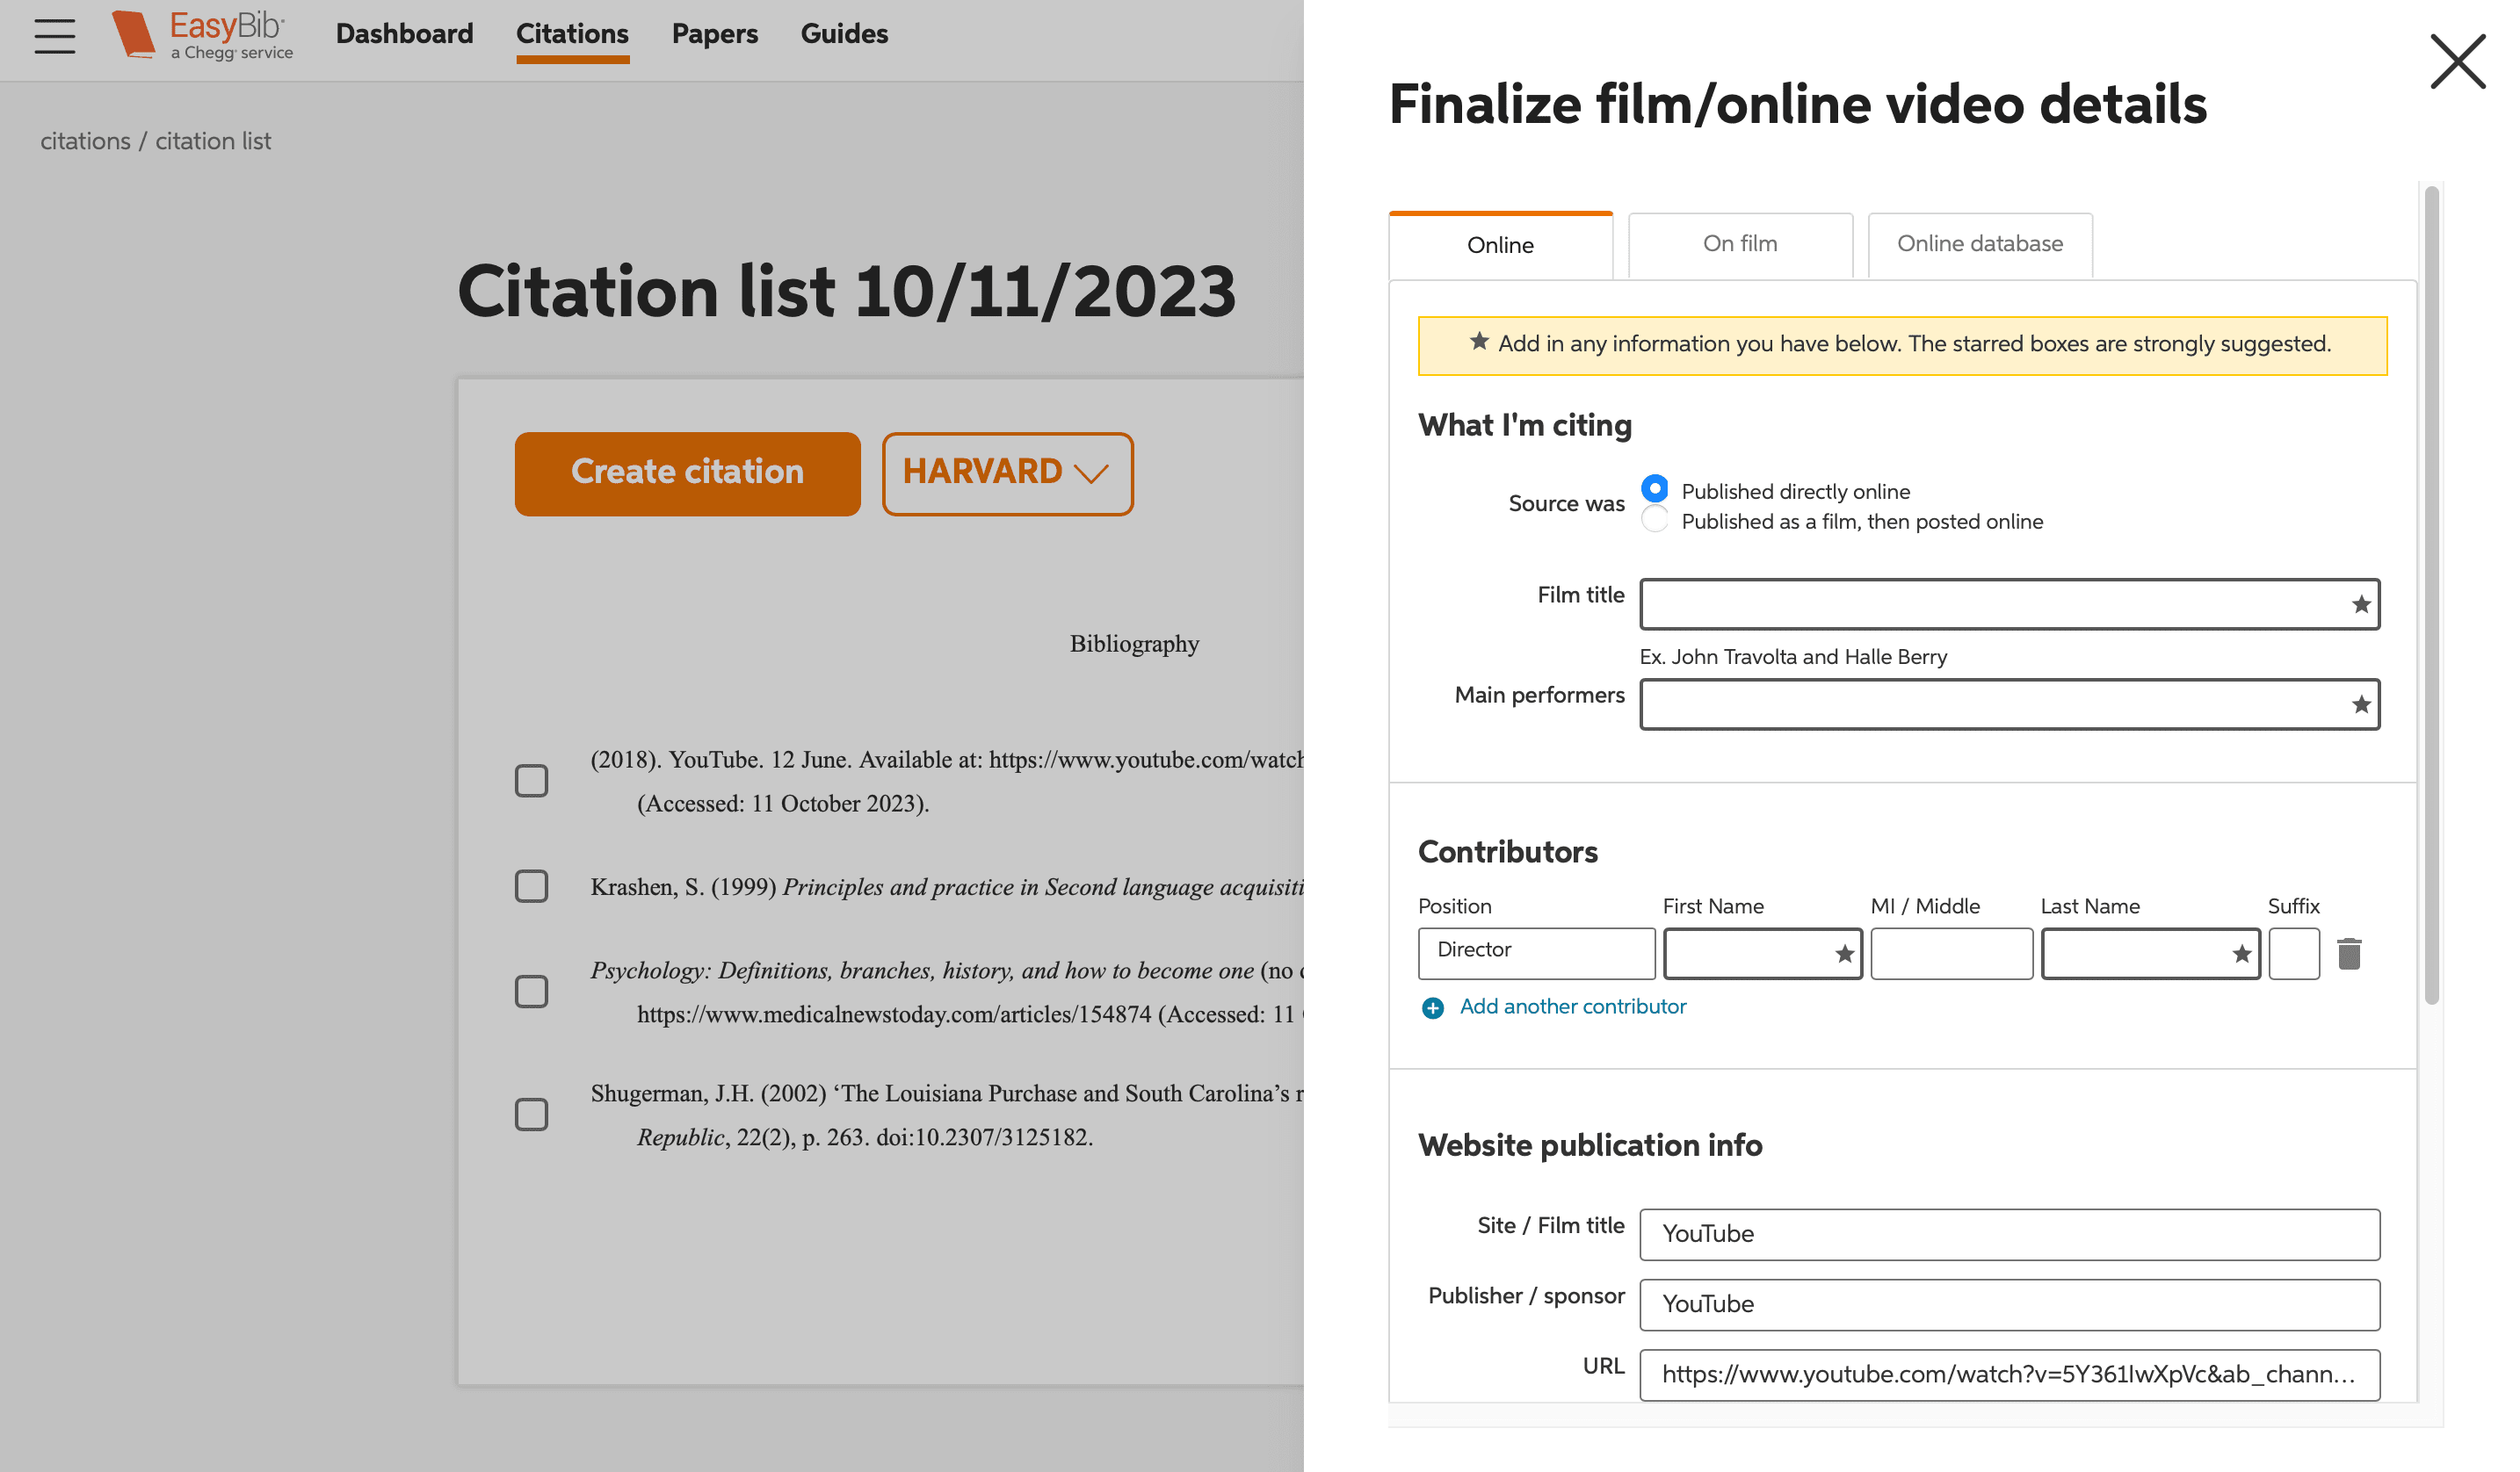Click the star icon in the Last Name field
The width and height of the screenshot is (2520, 1472).
click(x=2241, y=955)
